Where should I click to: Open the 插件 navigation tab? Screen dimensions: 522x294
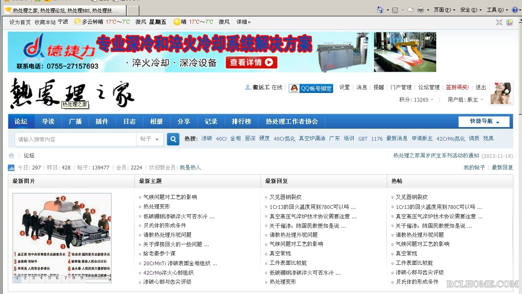(x=102, y=121)
